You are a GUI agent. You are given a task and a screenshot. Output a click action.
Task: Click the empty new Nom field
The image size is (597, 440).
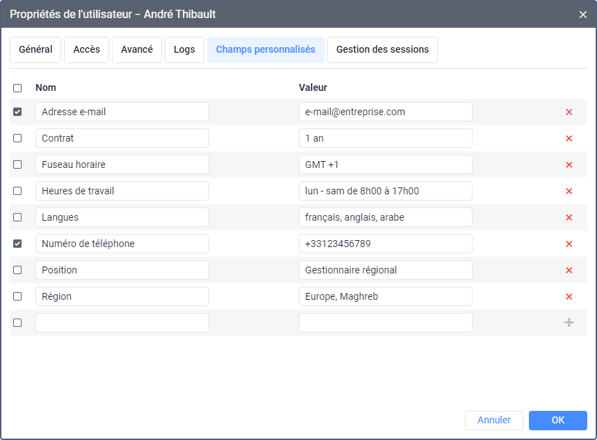pos(122,323)
